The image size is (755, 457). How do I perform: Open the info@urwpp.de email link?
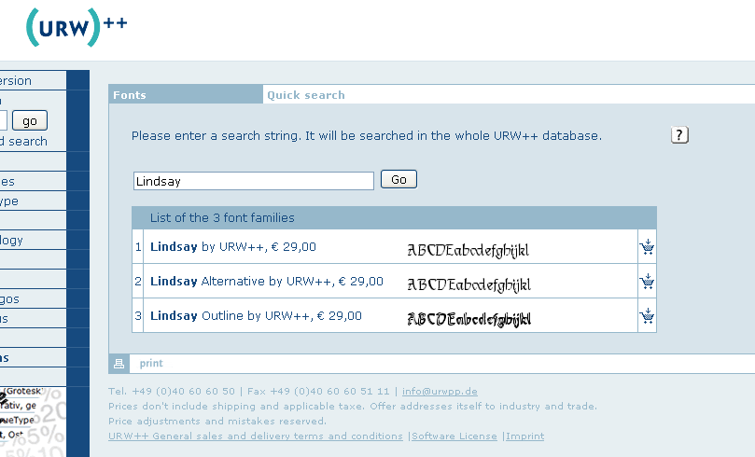(x=440, y=392)
